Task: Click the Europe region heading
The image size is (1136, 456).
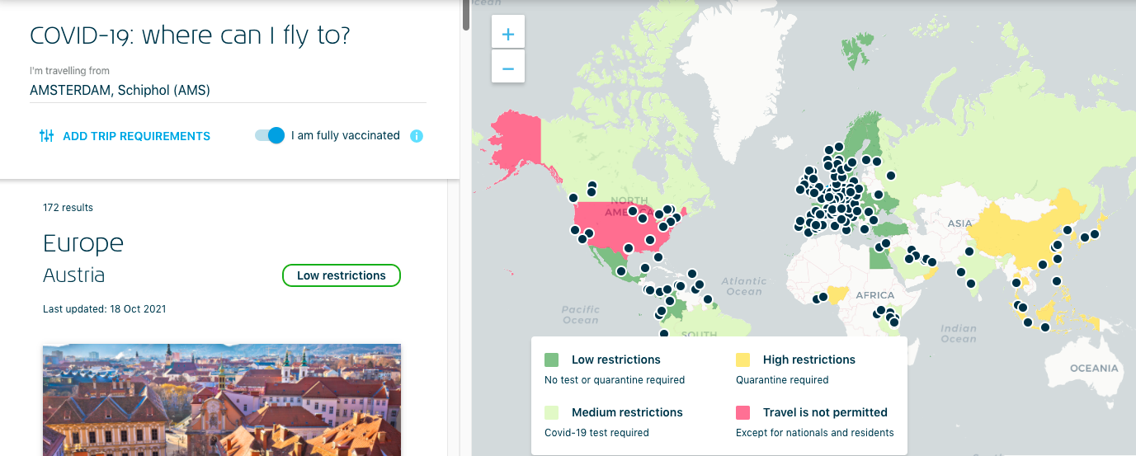Action: click(x=83, y=243)
